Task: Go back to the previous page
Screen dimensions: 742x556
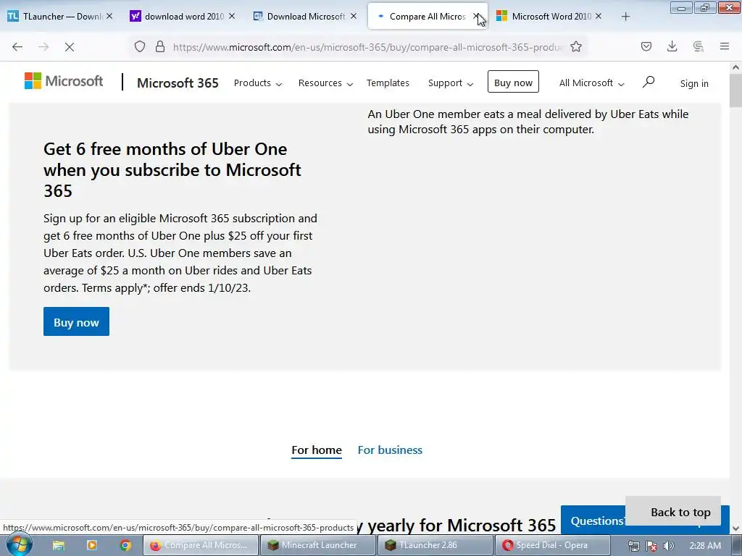Action: tap(17, 47)
